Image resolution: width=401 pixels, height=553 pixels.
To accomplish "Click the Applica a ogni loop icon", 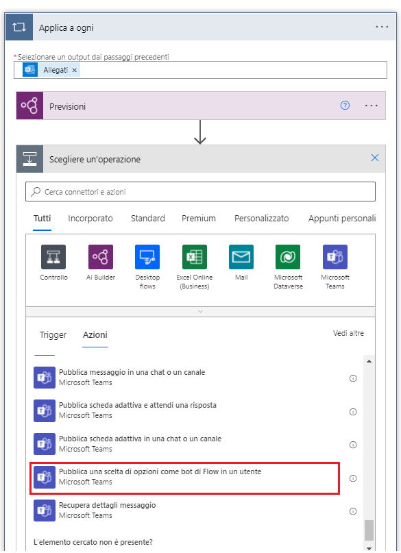I will (x=19, y=27).
